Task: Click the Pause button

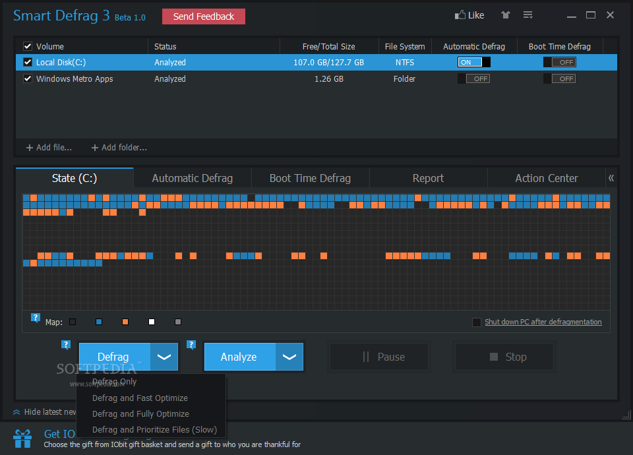Action: 378,357
